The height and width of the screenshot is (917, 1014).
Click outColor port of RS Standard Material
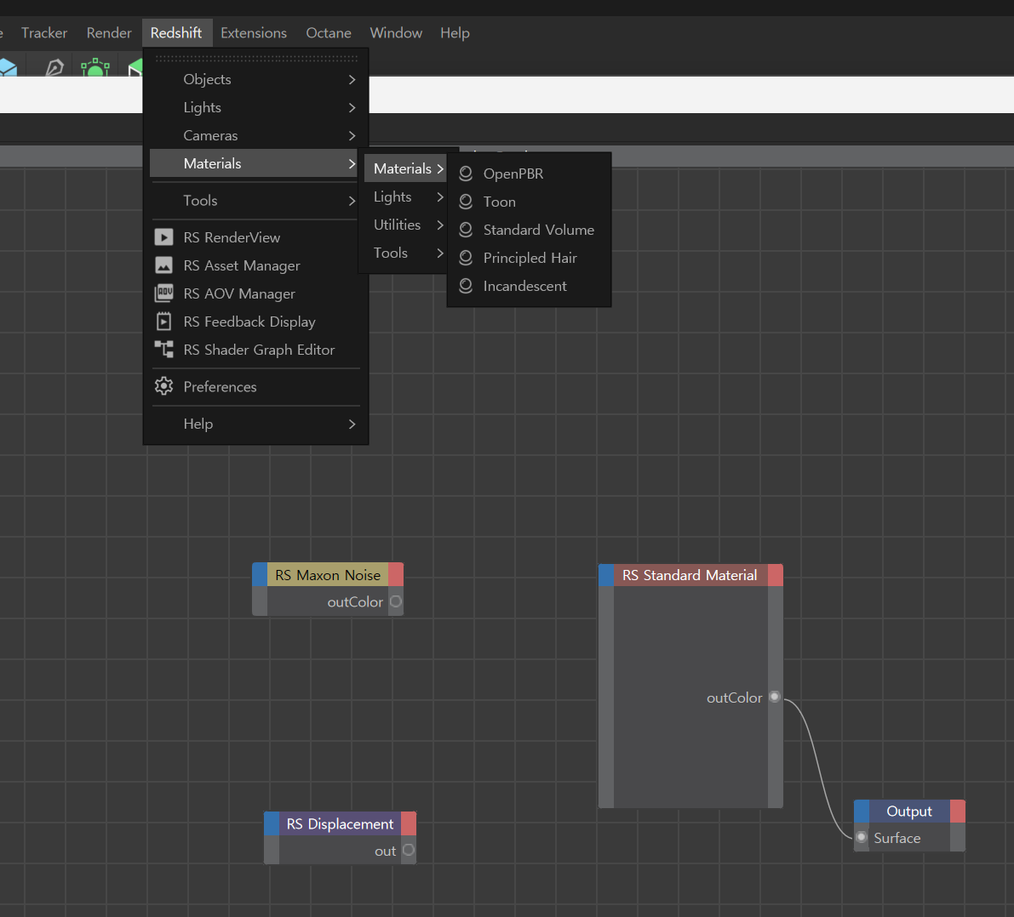point(775,697)
